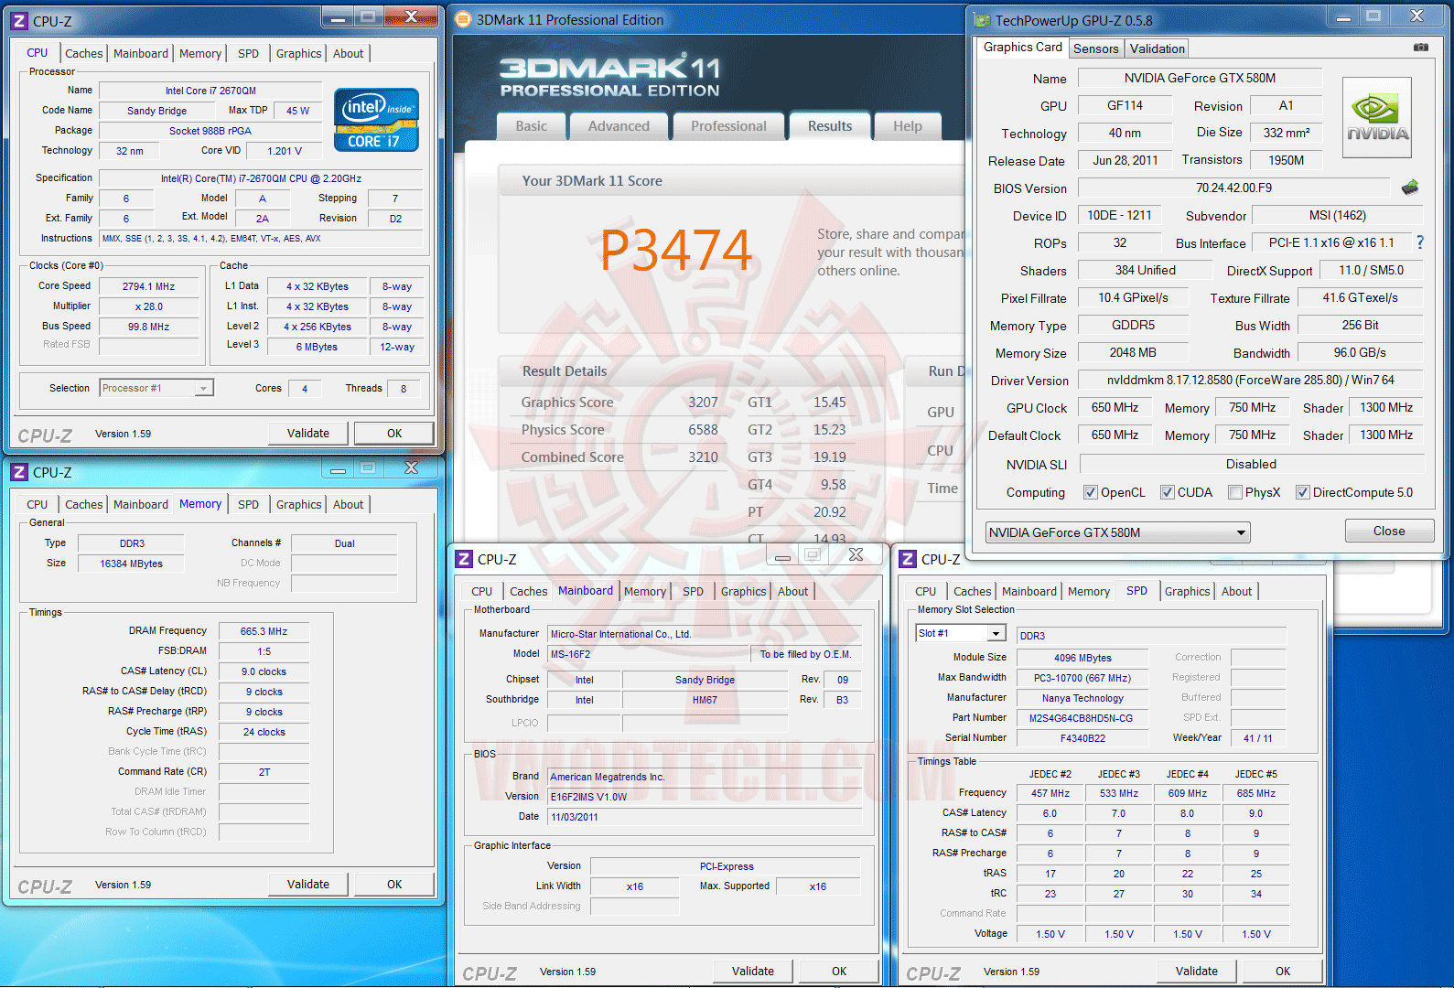Open the Advanced tab in 3DMark 11
The height and width of the screenshot is (988, 1454).
point(619,126)
